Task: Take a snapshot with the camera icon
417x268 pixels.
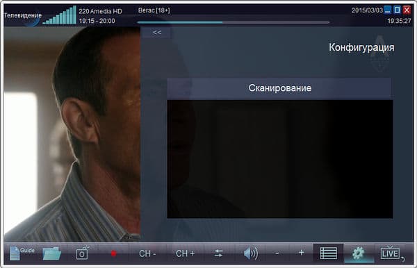Action: click(83, 253)
